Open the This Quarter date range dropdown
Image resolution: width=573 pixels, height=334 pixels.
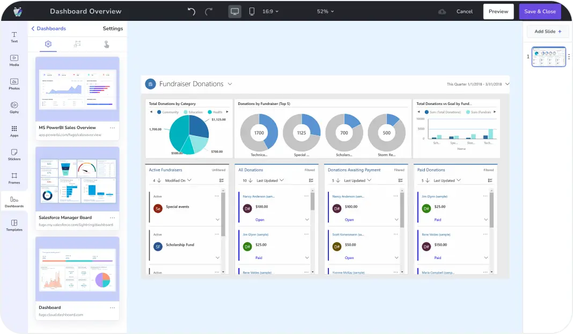click(507, 84)
